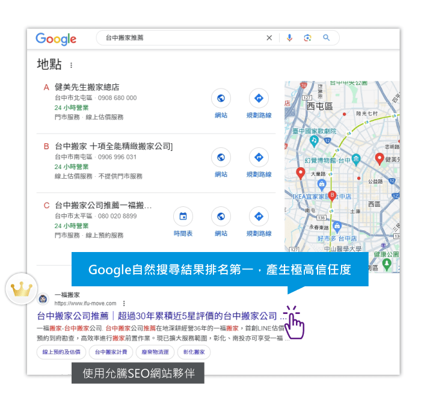Screen dimensions: 421x403
Task: Open website icon for 台中搬家公司推薦一福搬 listing
Action: (221, 217)
